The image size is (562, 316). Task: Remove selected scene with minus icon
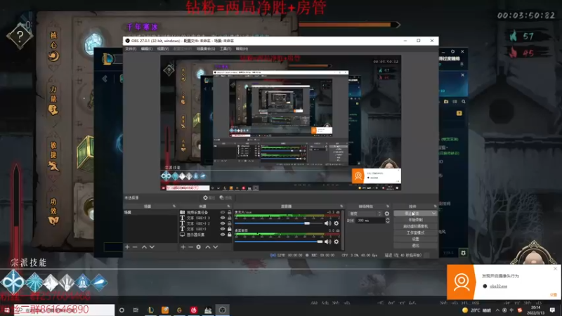tap(135, 247)
